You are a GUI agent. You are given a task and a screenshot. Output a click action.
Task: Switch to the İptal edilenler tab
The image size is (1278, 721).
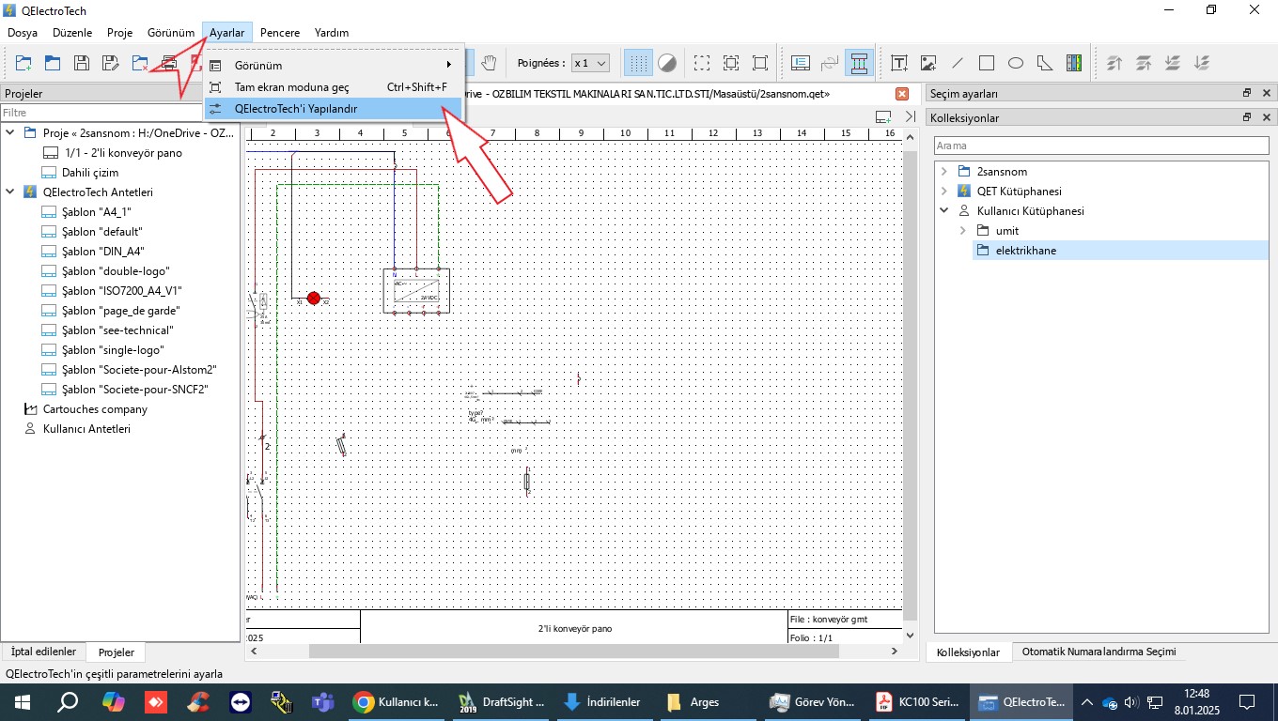coord(43,652)
